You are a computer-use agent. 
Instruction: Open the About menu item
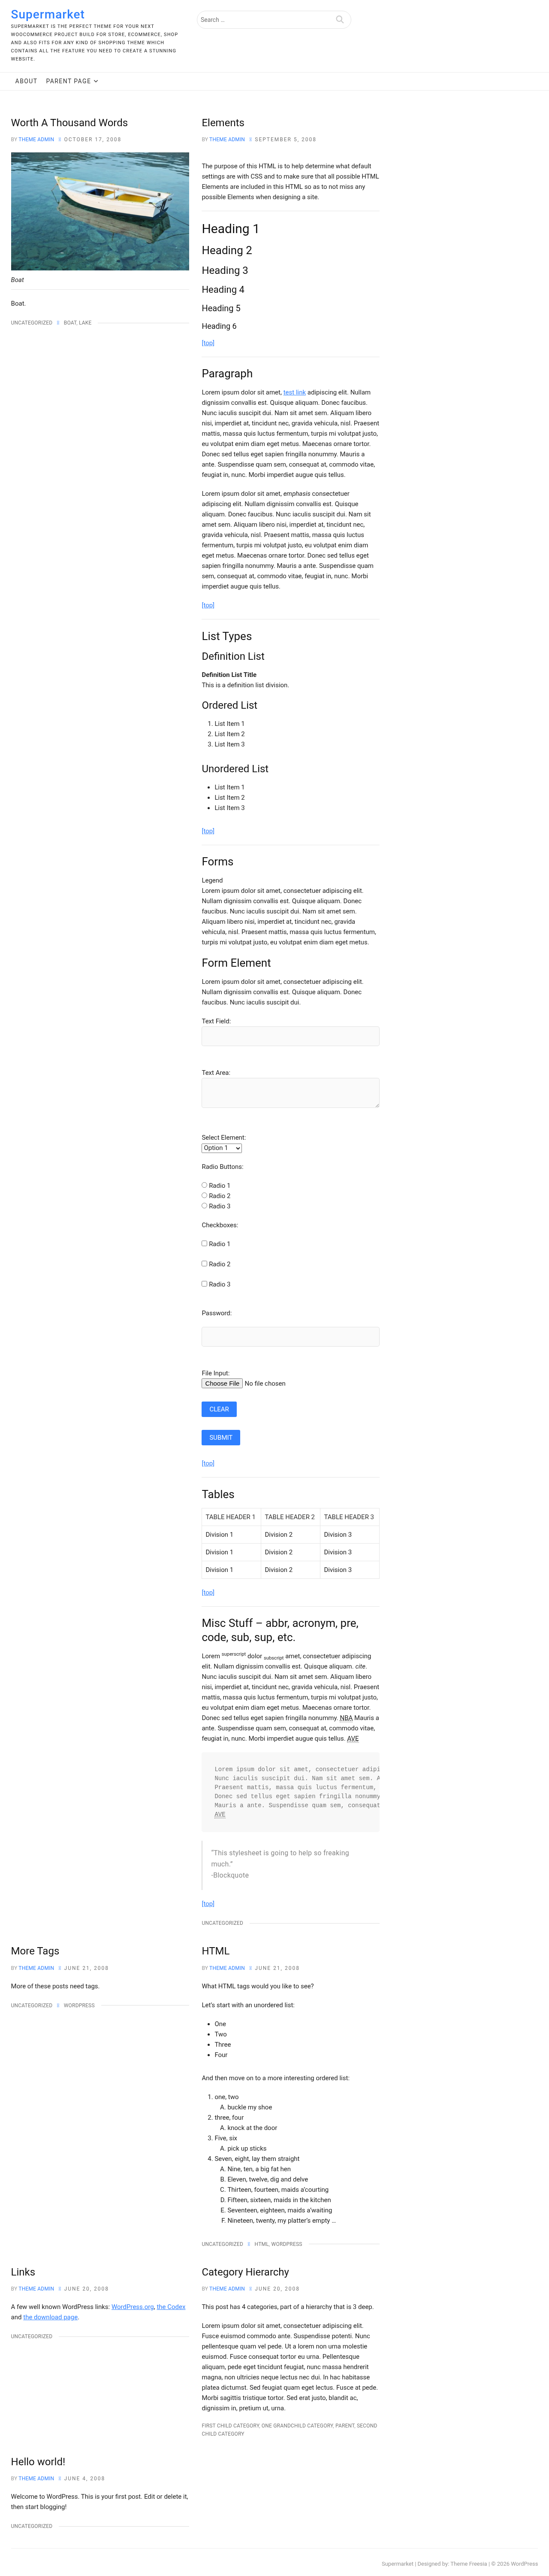tap(26, 81)
